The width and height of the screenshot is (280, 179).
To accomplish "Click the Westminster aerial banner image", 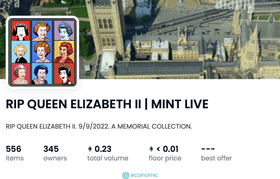I will point(179,39).
